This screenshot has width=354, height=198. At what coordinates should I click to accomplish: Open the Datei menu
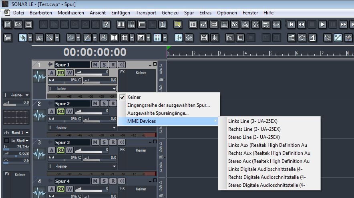(18, 13)
